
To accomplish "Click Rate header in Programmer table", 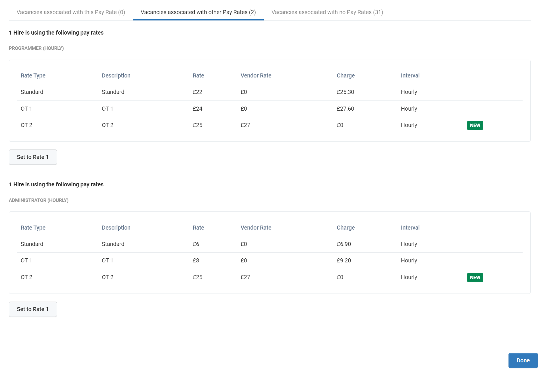I will click(198, 75).
